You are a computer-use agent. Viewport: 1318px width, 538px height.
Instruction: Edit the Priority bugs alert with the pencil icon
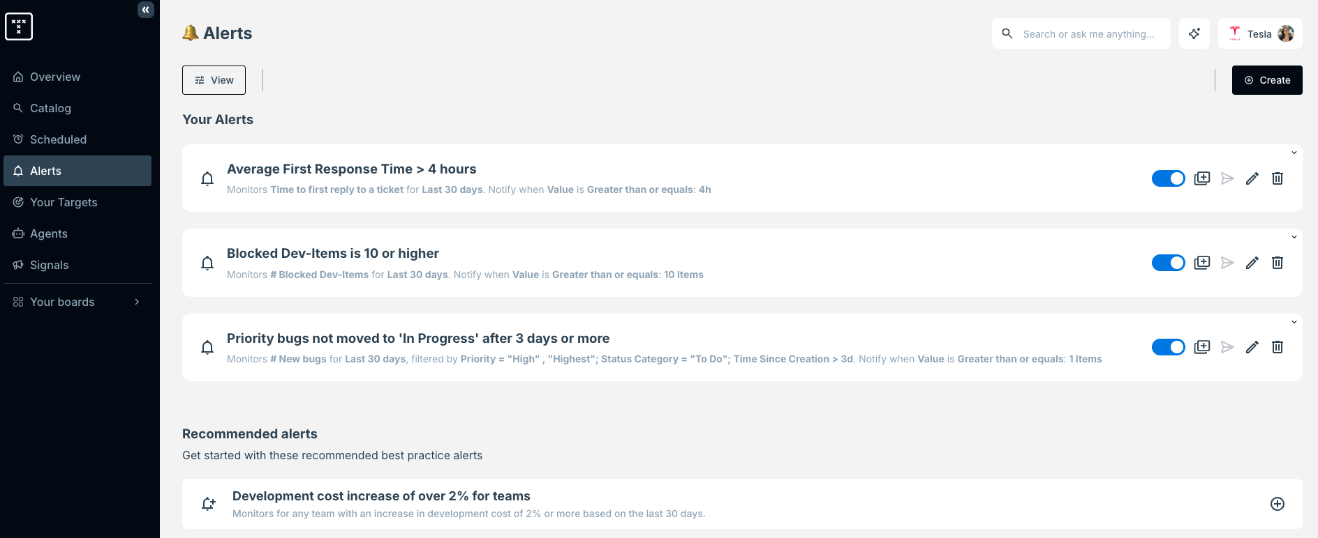pos(1252,347)
